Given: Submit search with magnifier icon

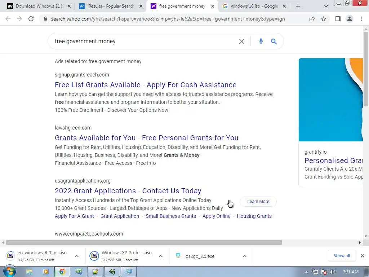Looking at the screenshot, I should (x=274, y=41).
